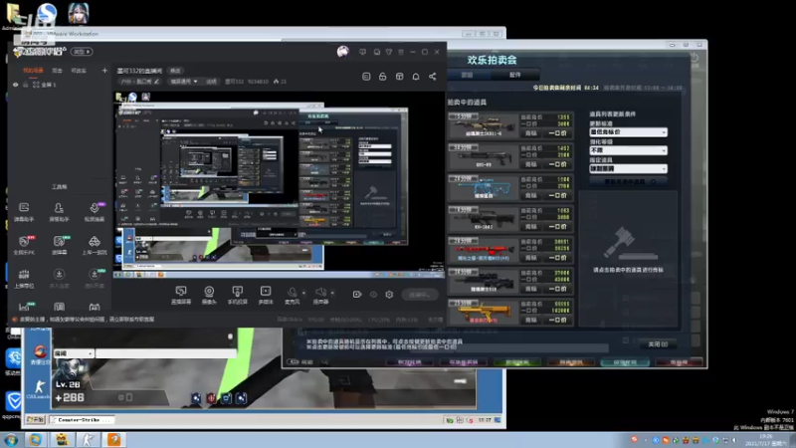Expand the speaker options arrow
Viewport: 796px width, 448px height.
pyautogui.click(x=332, y=293)
